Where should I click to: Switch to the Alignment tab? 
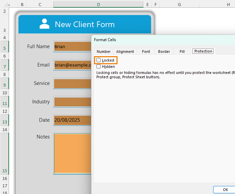[125, 52]
